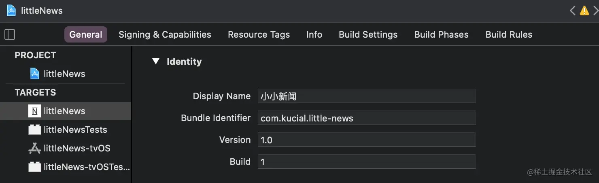Click the littleNews project blueprint icon
Viewport: 599px width, 183px height.
pyautogui.click(x=35, y=74)
